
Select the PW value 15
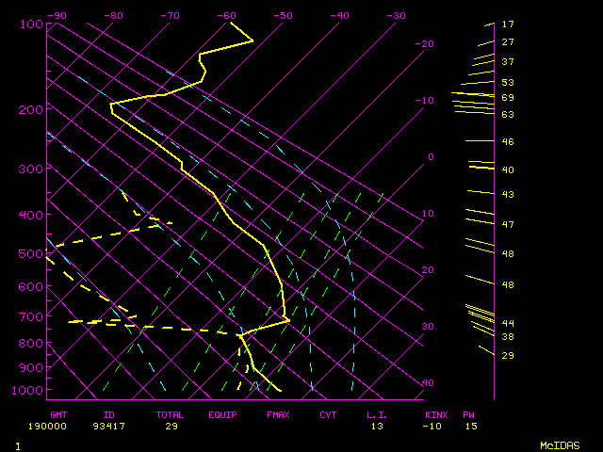tap(469, 427)
